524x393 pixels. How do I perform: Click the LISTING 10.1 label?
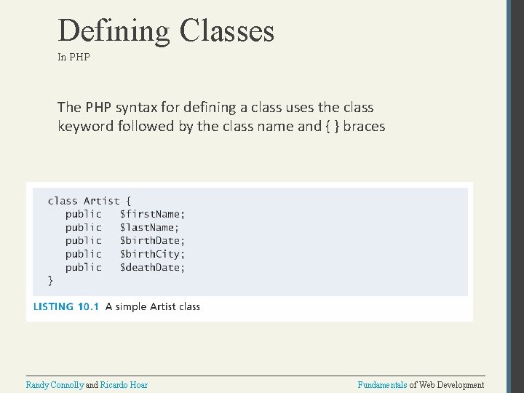(66, 307)
